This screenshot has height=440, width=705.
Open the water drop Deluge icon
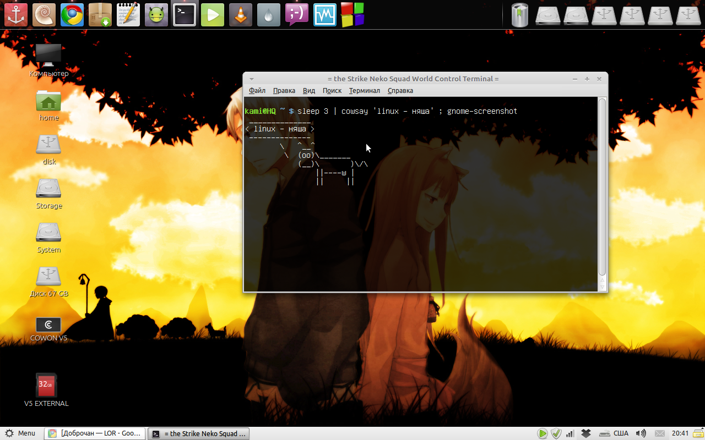coord(269,15)
